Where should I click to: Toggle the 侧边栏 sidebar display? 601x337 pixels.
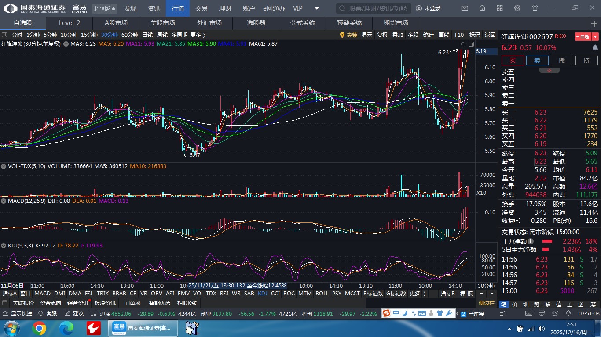click(x=487, y=303)
